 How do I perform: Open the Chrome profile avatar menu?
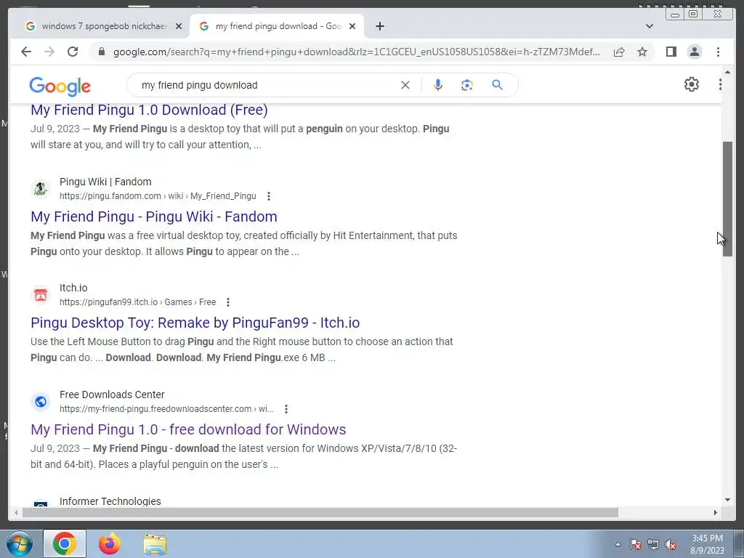(x=695, y=52)
